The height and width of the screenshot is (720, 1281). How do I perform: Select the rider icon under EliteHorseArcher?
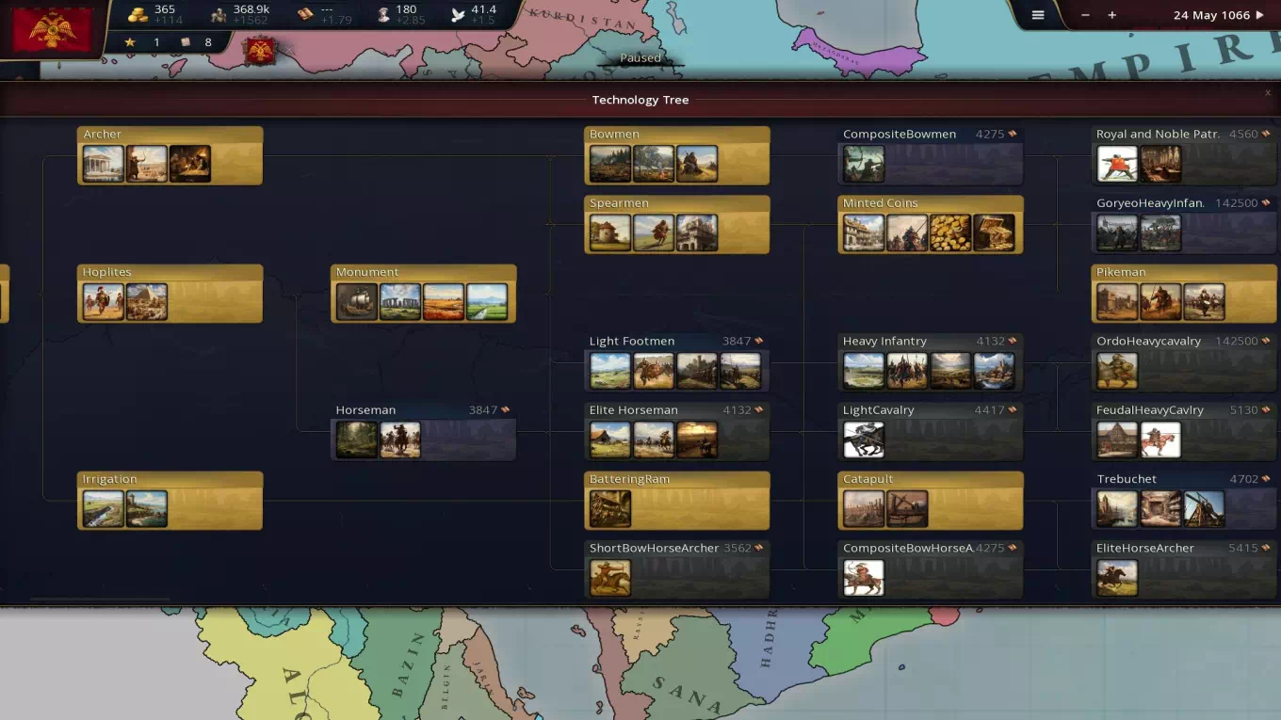click(x=1117, y=578)
